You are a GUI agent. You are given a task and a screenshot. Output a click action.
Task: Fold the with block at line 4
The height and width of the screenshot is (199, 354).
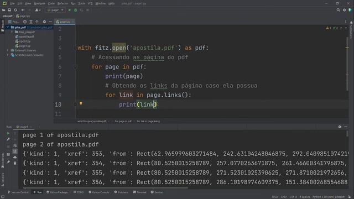pos(75,48)
